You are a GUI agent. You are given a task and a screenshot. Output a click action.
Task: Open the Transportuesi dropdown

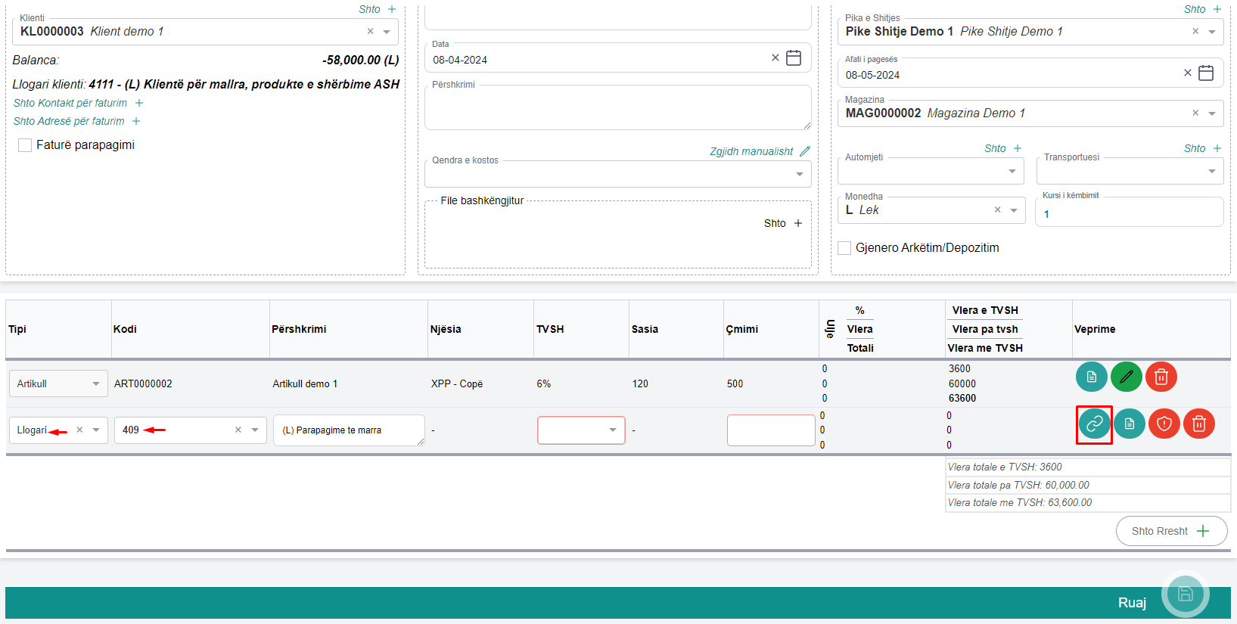[1211, 172]
